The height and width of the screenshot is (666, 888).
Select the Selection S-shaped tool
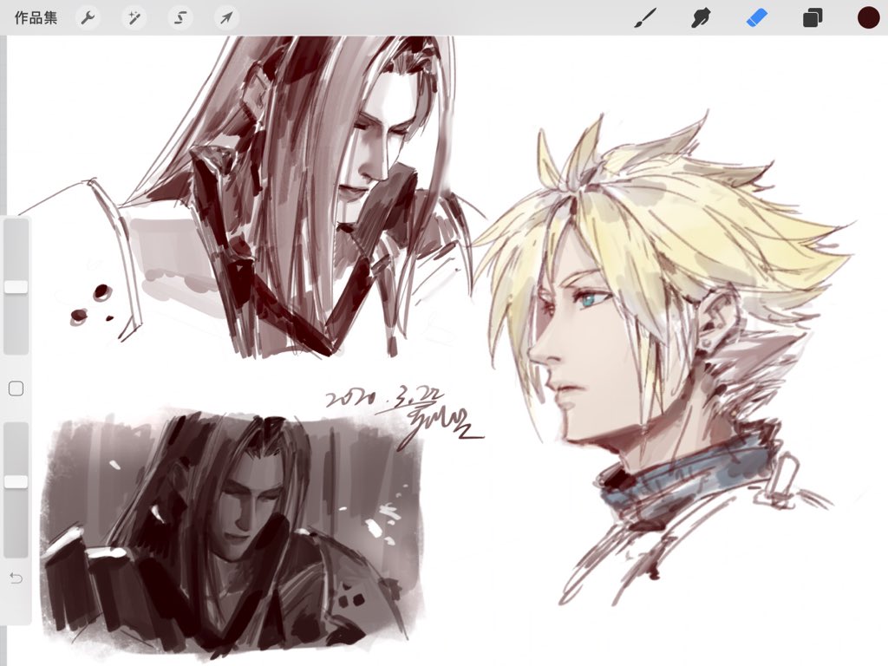coord(180,18)
